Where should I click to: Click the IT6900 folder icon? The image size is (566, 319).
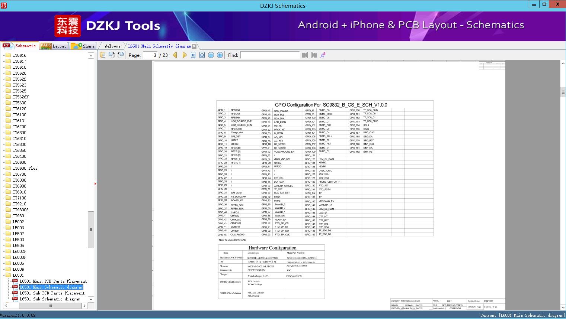(8, 186)
